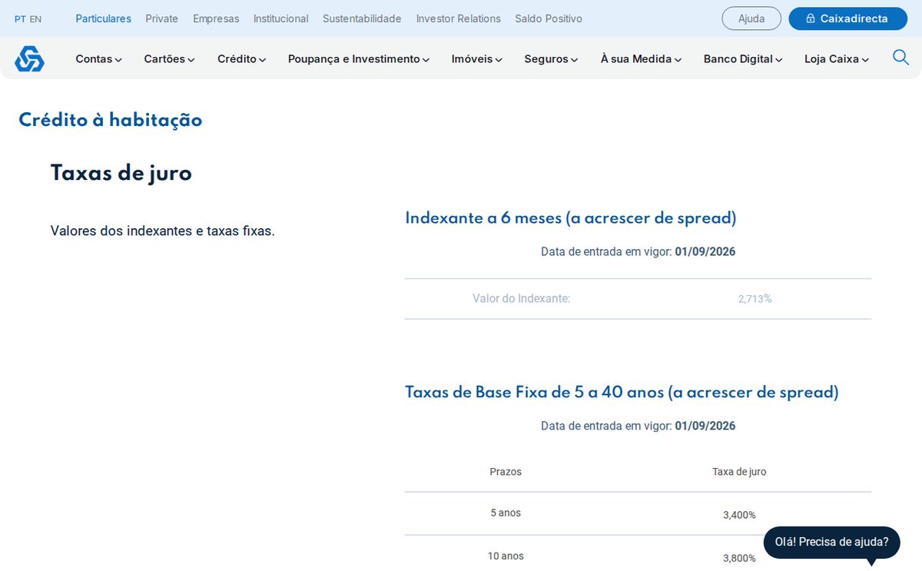Click the Caixadirecta login button
922x571 pixels.
click(847, 18)
